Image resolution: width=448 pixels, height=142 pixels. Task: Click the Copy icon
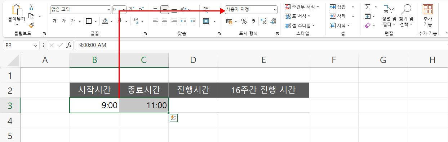[31, 16]
